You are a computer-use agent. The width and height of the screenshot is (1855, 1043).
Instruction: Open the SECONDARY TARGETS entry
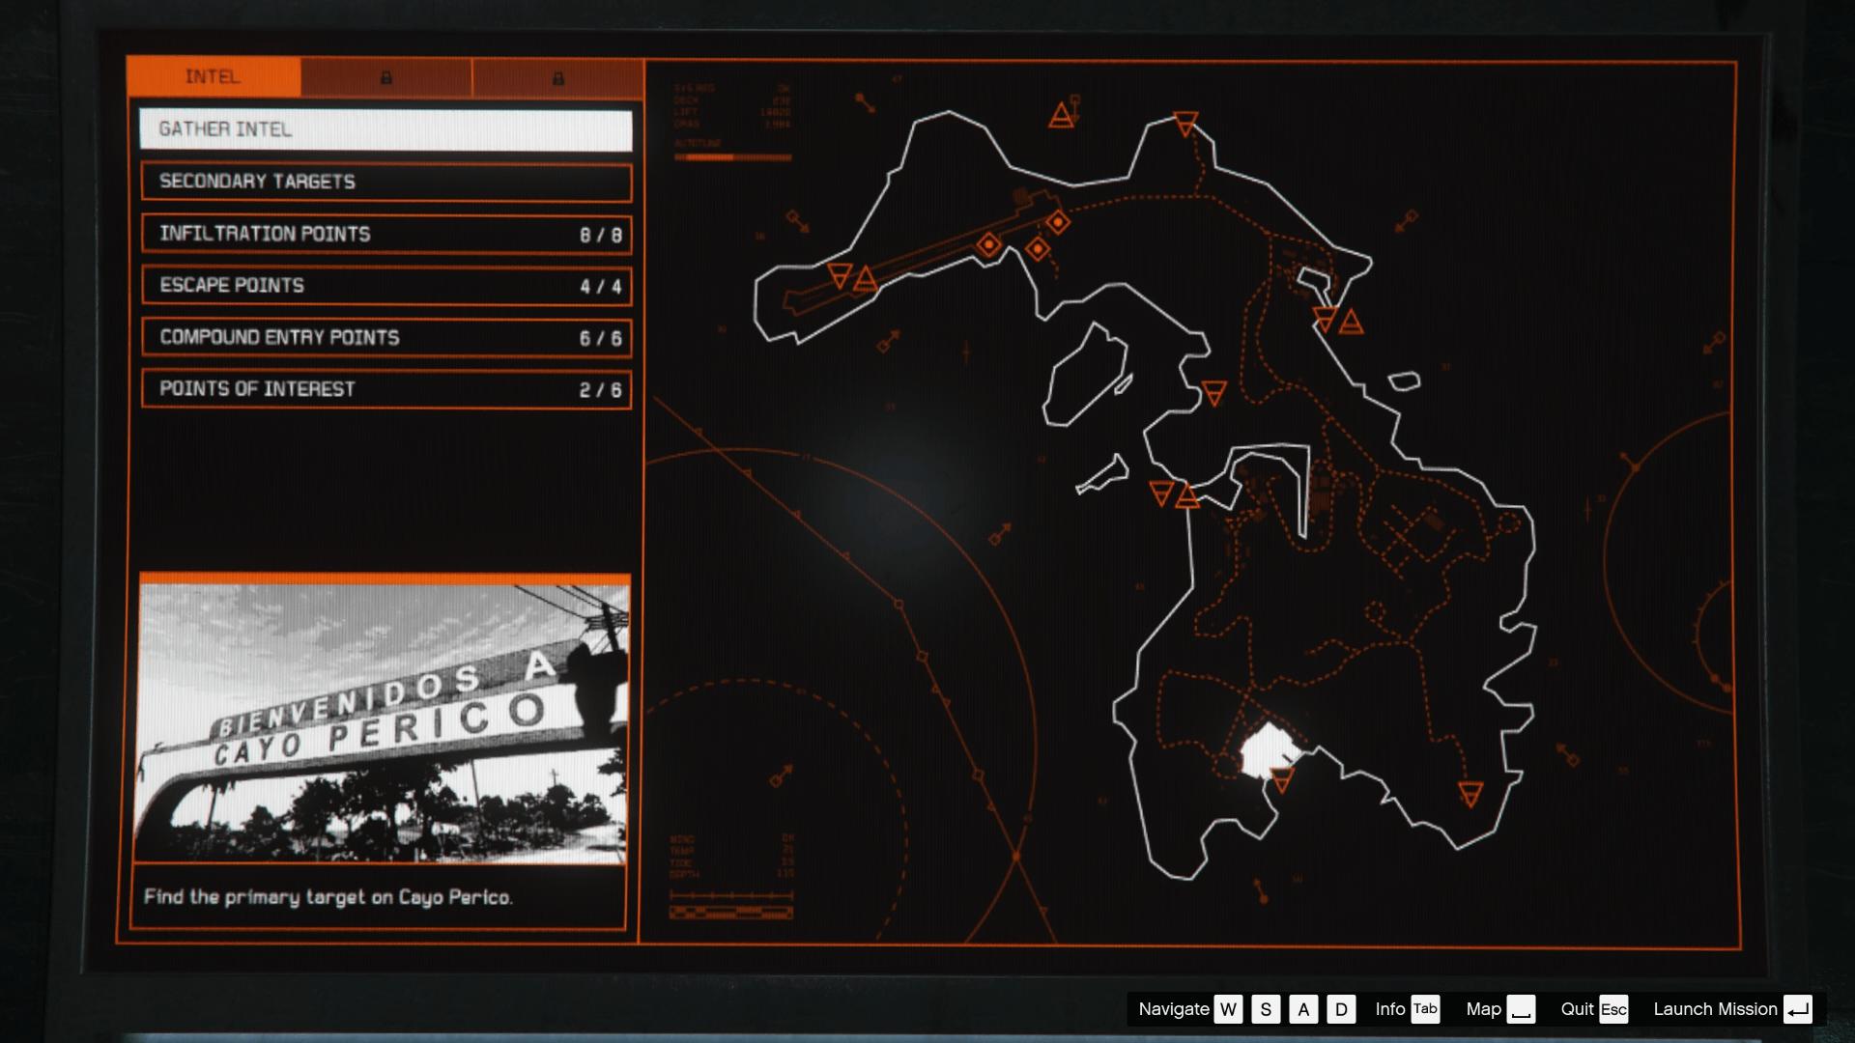click(385, 181)
